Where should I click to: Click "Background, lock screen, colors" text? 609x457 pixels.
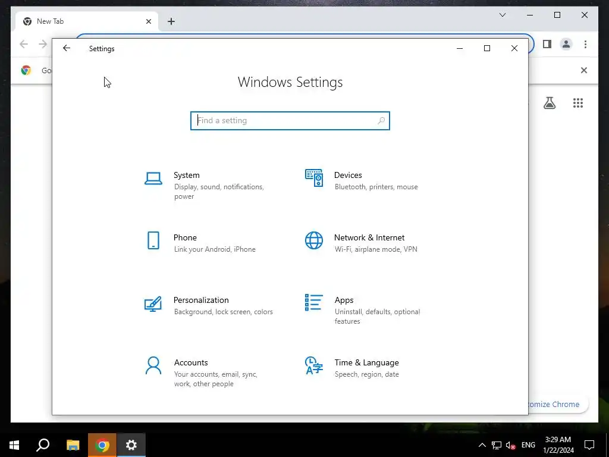click(224, 312)
